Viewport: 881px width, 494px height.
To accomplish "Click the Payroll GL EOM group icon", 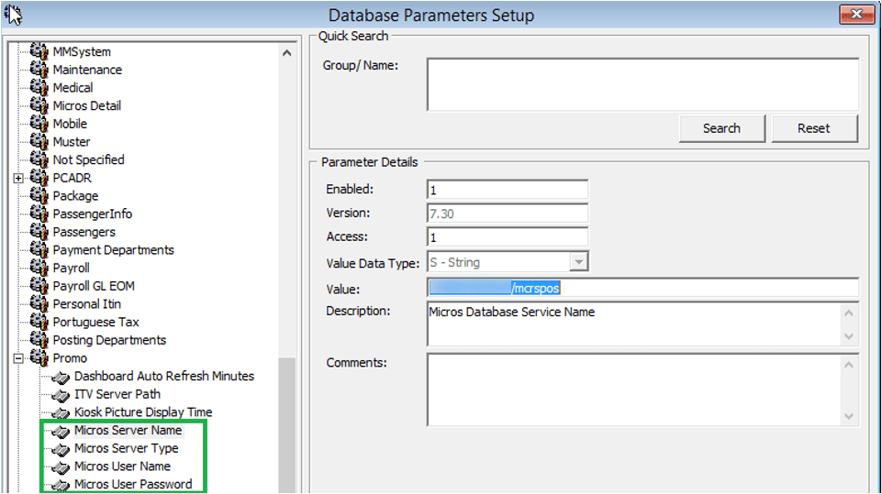I will coord(39,285).
